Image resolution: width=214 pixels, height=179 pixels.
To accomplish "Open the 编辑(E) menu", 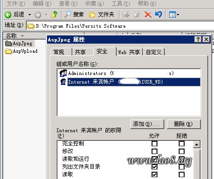I will [42, 4].
